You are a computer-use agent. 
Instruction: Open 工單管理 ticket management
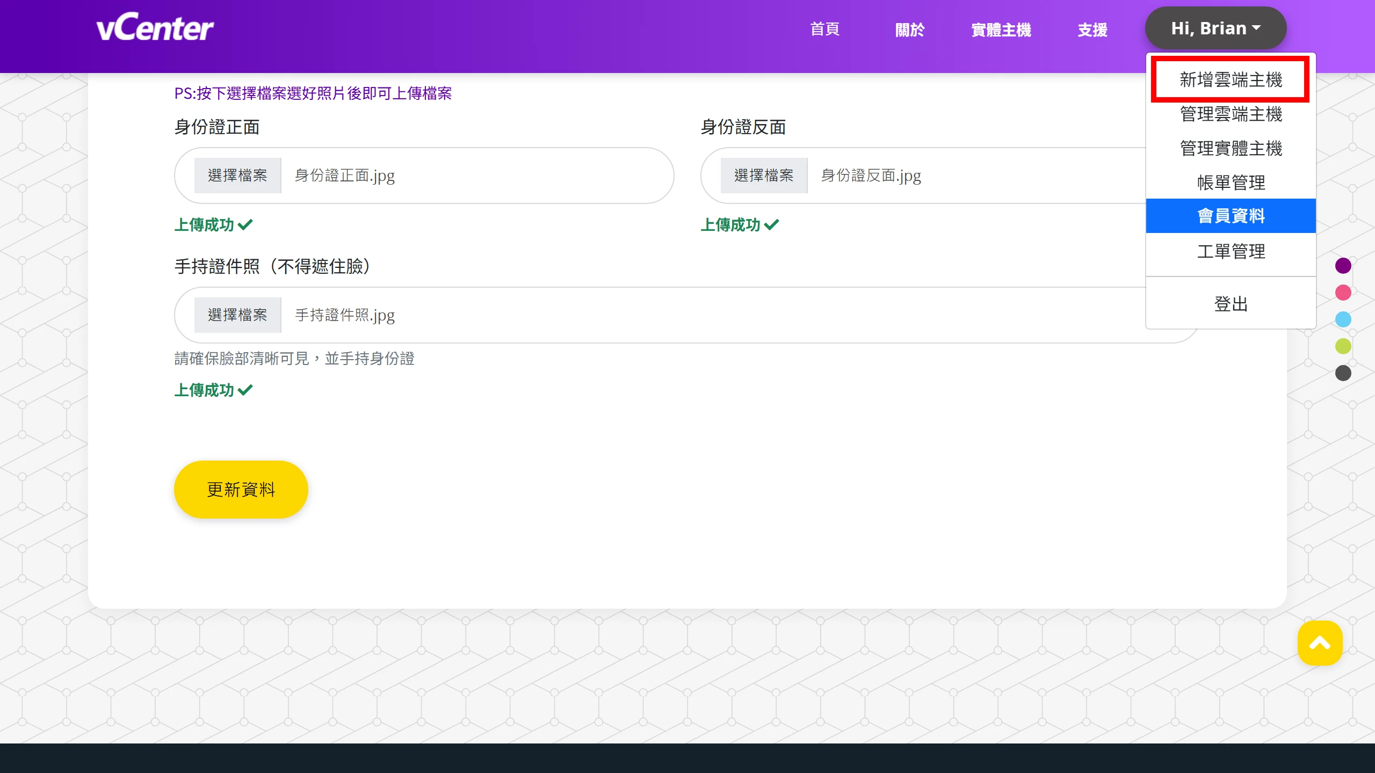[x=1231, y=251]
